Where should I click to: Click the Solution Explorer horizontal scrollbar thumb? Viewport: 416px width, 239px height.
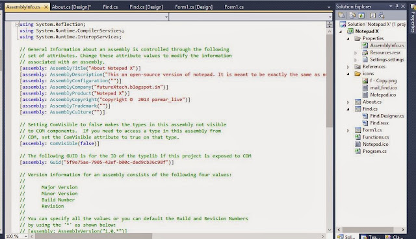pos(368,230)
